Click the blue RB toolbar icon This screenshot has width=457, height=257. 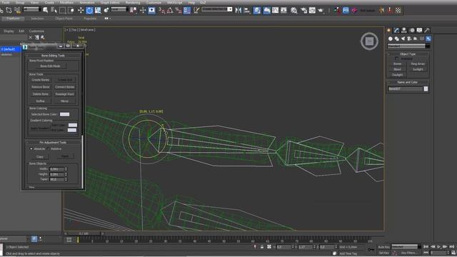[x=346, y=11]
